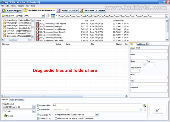Click the Track number field
The image size is (170, 122).
[x=135, y=71]
